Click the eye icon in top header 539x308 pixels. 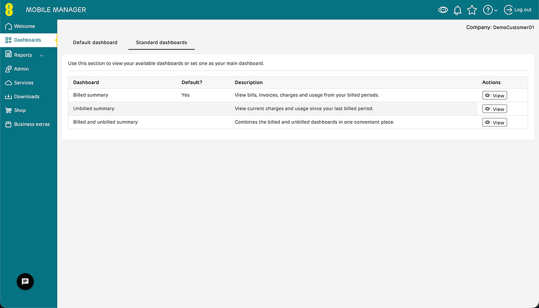click(x=443, y=10)
